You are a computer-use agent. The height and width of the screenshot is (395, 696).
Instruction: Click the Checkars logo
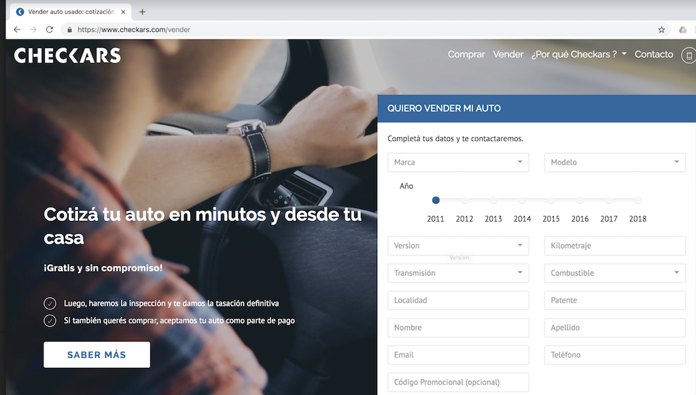coord(67,55)
